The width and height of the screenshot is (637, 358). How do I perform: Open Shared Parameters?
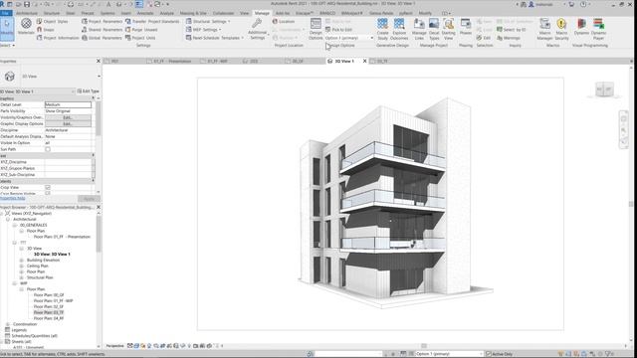click(x=102, y=30)
